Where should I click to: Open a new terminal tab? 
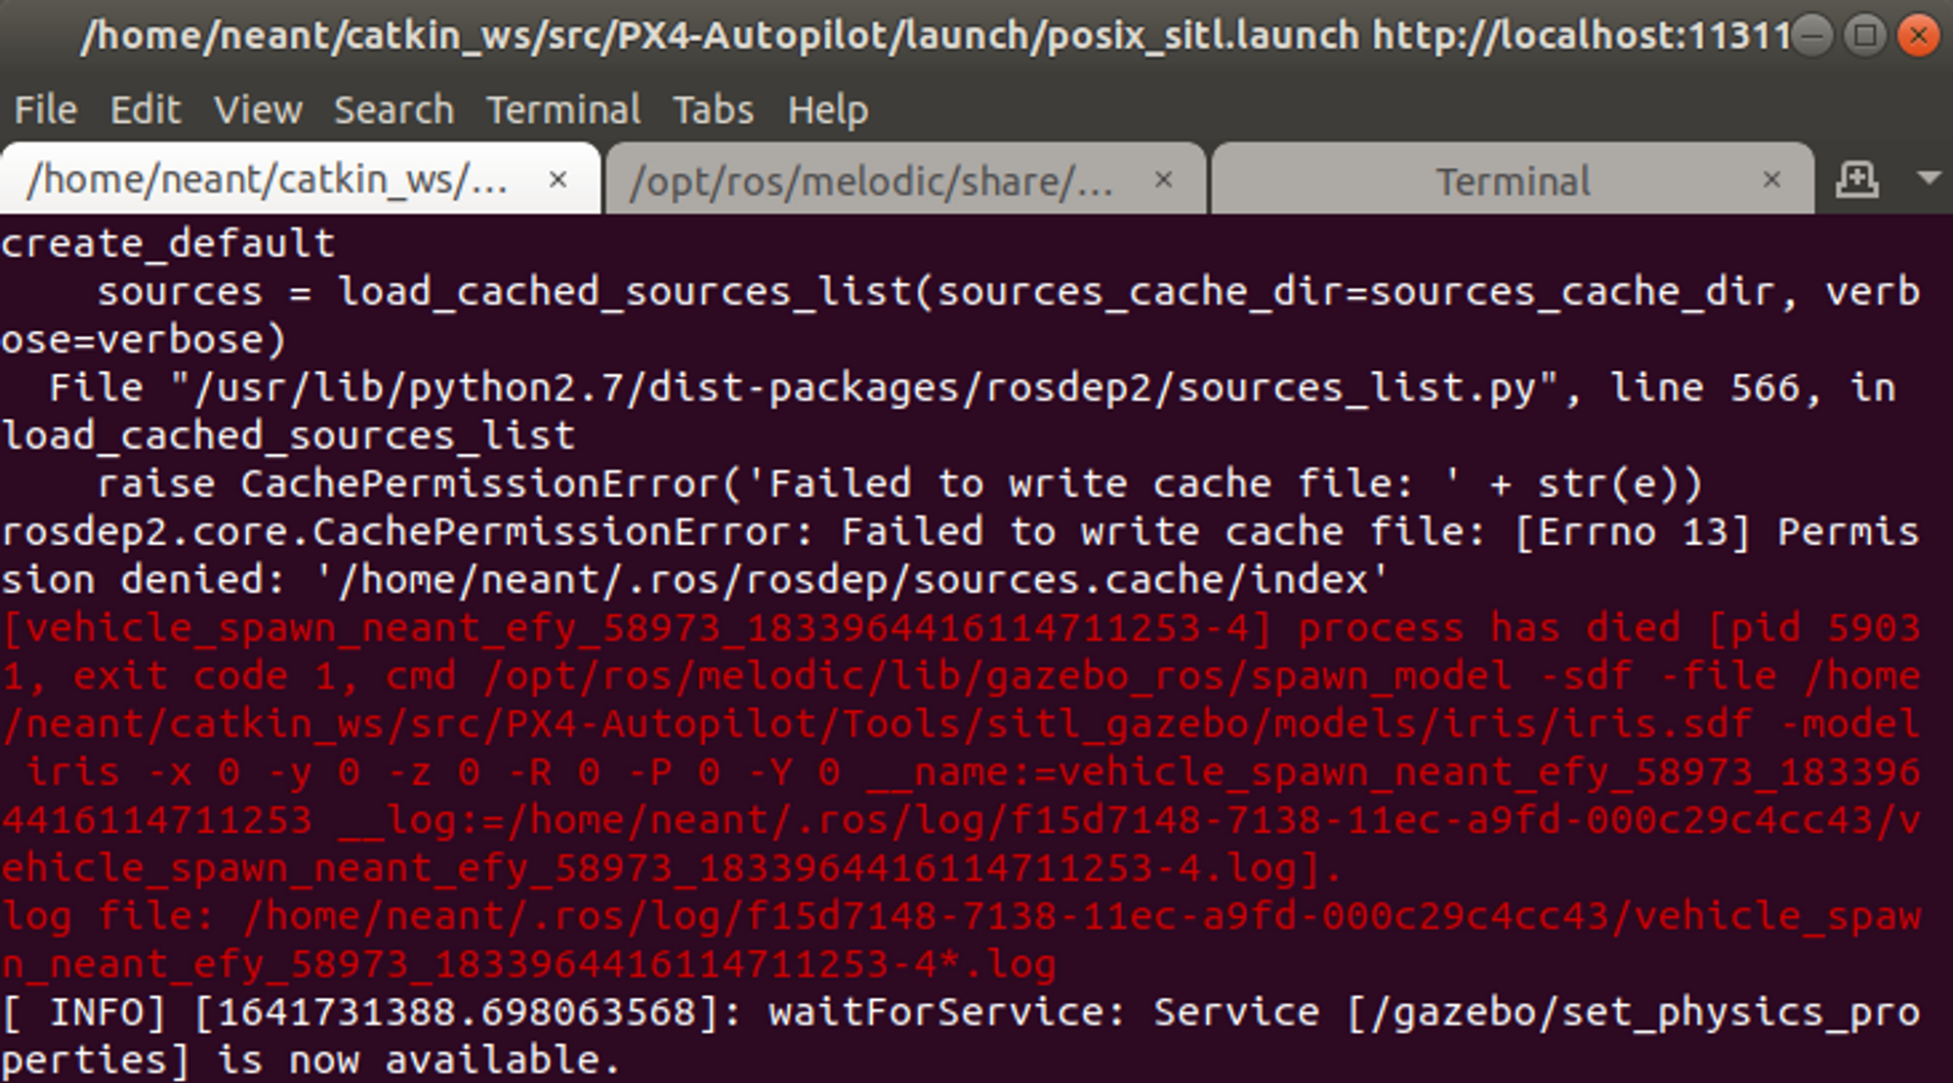coord(1856,179)
